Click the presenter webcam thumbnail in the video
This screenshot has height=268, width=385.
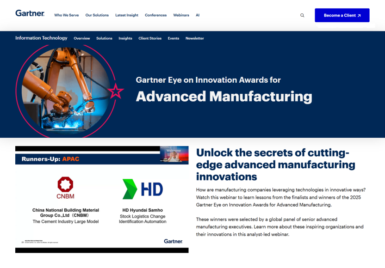174,154
